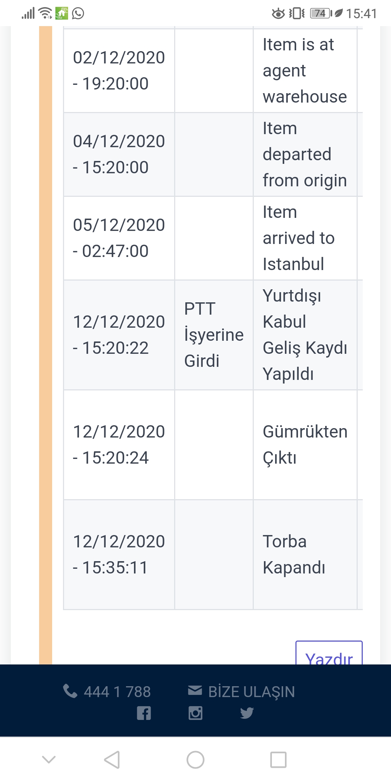
Task: Click the Yazdır print button
Action: [329, 653]
